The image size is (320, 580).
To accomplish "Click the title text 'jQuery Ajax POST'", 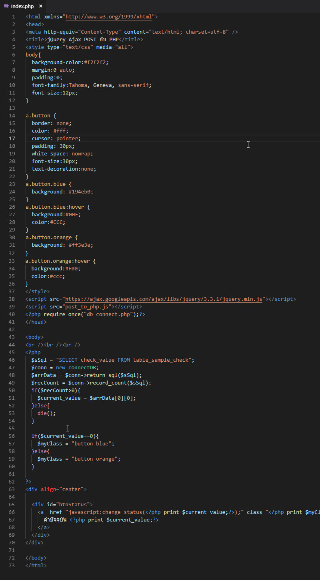I will coord(72,40).
